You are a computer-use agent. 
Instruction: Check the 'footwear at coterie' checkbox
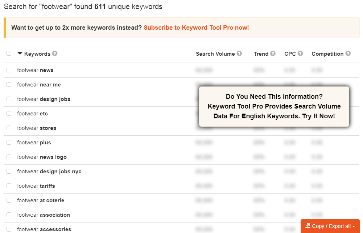[9, 200]
